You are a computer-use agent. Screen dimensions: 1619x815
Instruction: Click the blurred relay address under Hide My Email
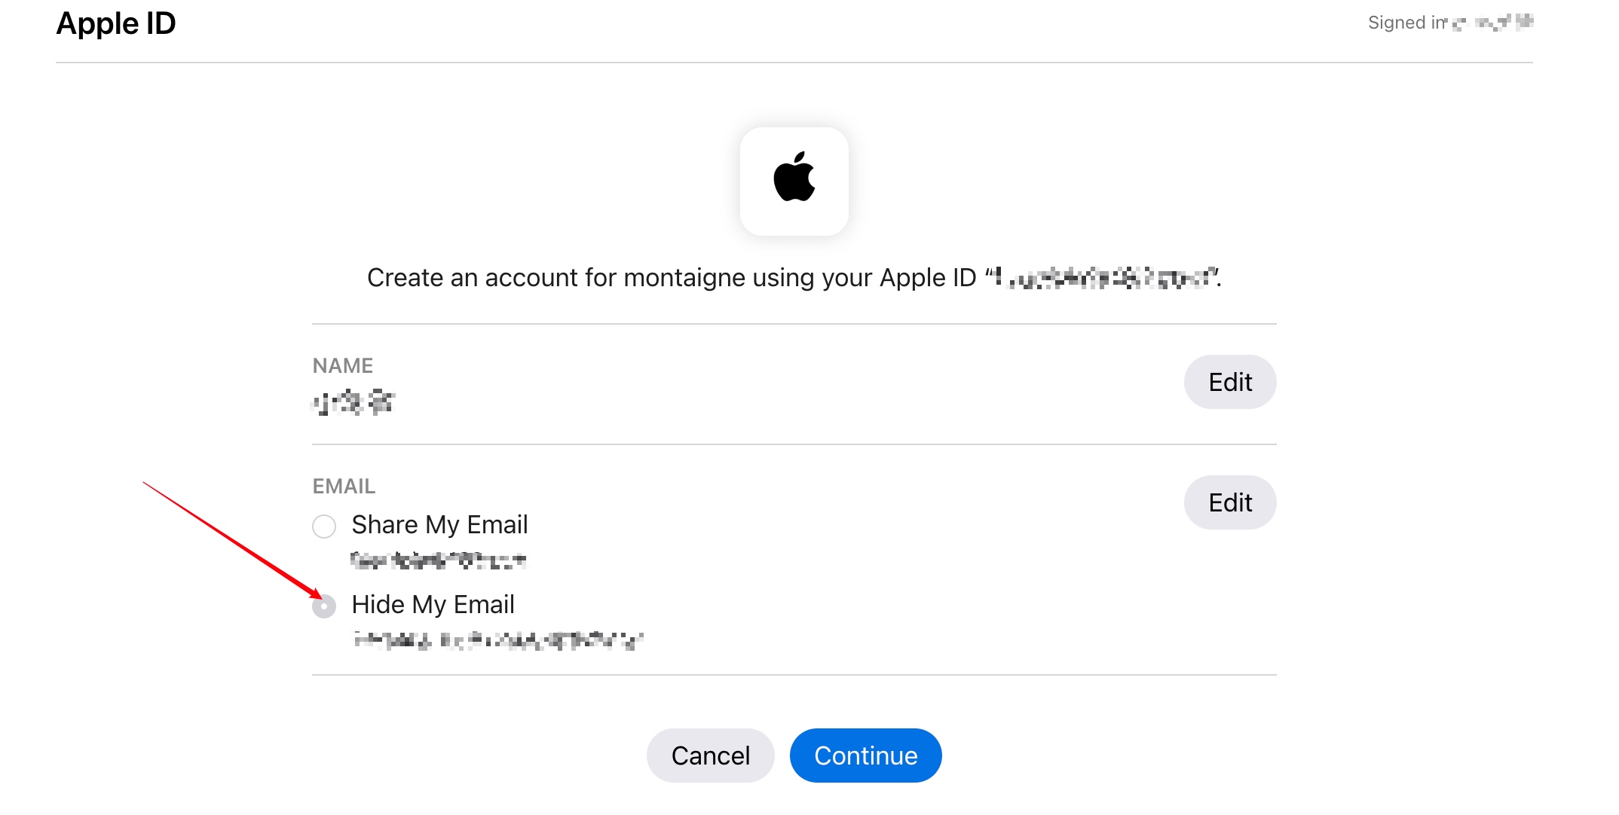pos(497,640)
